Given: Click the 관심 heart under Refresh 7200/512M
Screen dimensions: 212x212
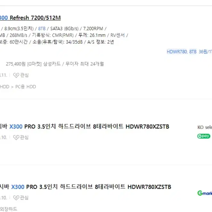Looking at the screenshot, I should point(21,75).
